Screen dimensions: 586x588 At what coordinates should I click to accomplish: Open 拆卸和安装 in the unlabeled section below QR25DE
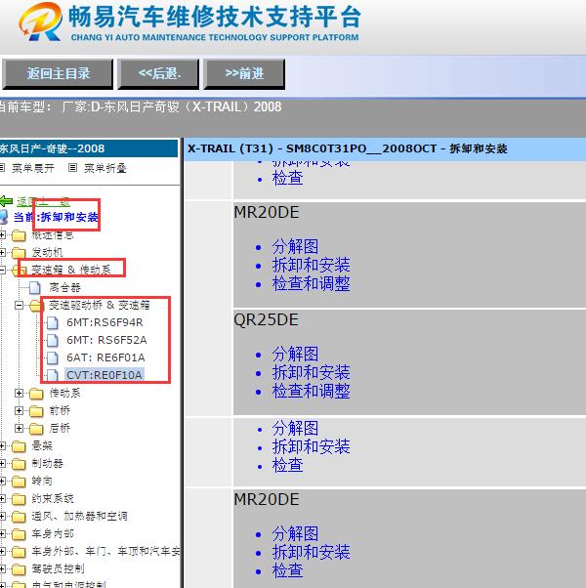311,447
